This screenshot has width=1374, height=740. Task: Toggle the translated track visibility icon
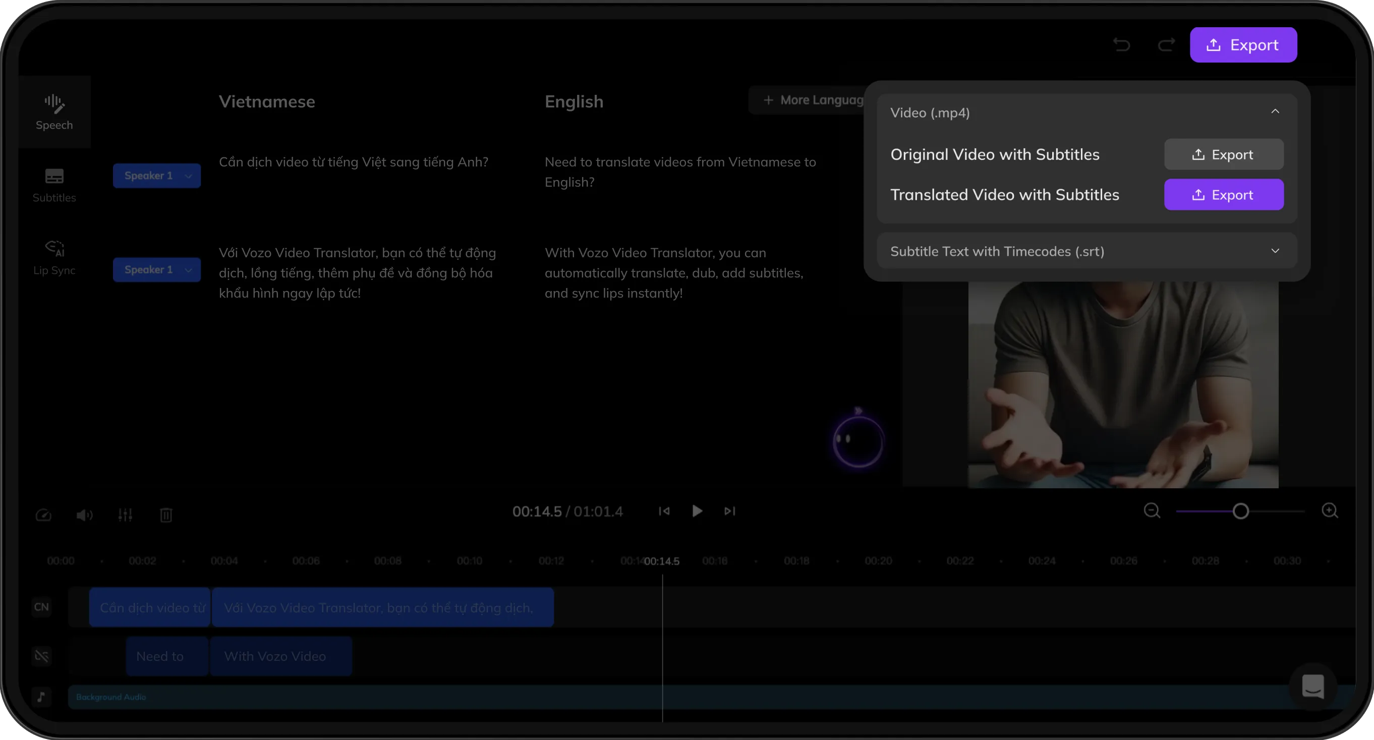[41, 656]
